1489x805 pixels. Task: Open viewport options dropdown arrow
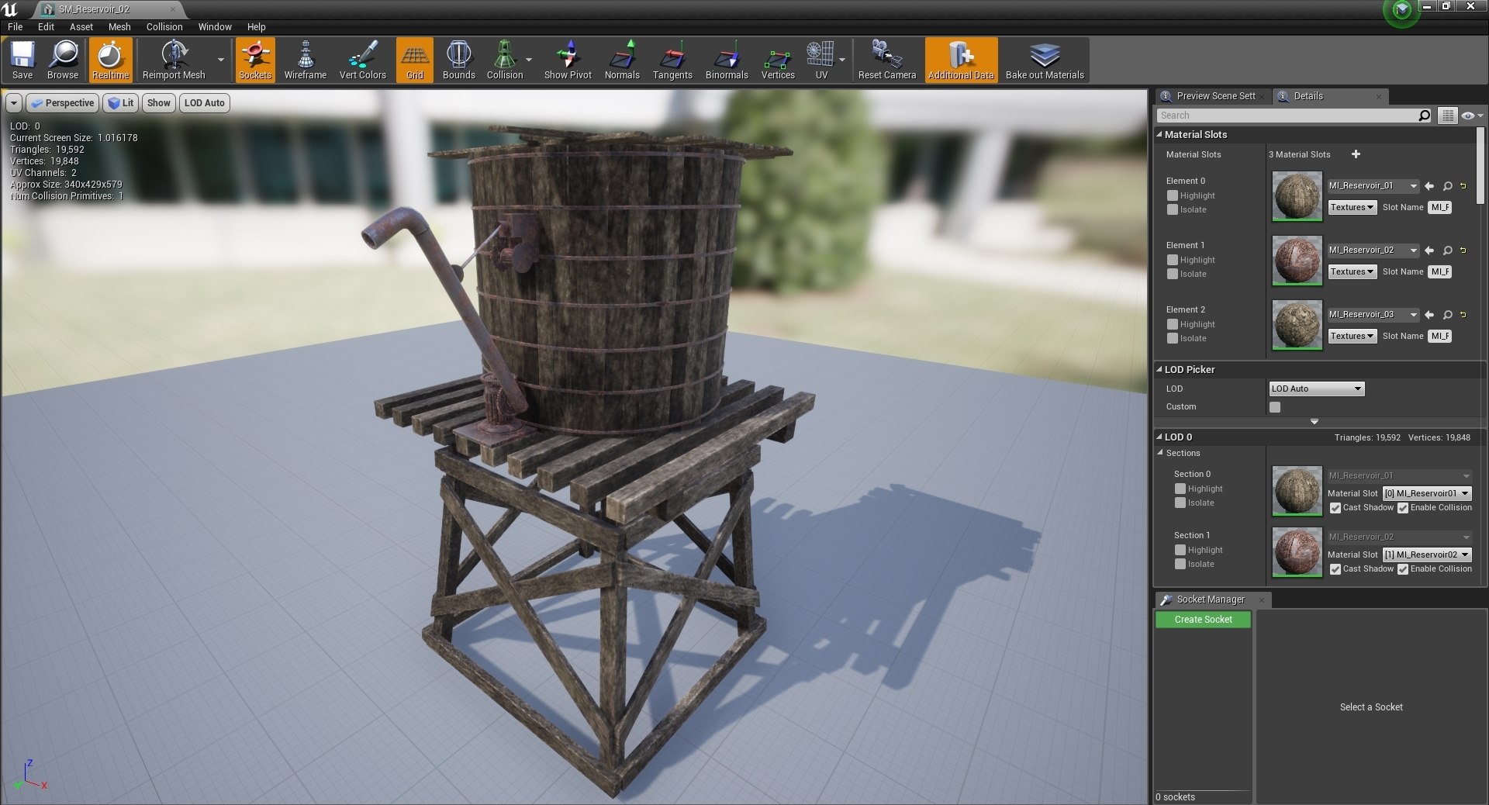[14, 103]
